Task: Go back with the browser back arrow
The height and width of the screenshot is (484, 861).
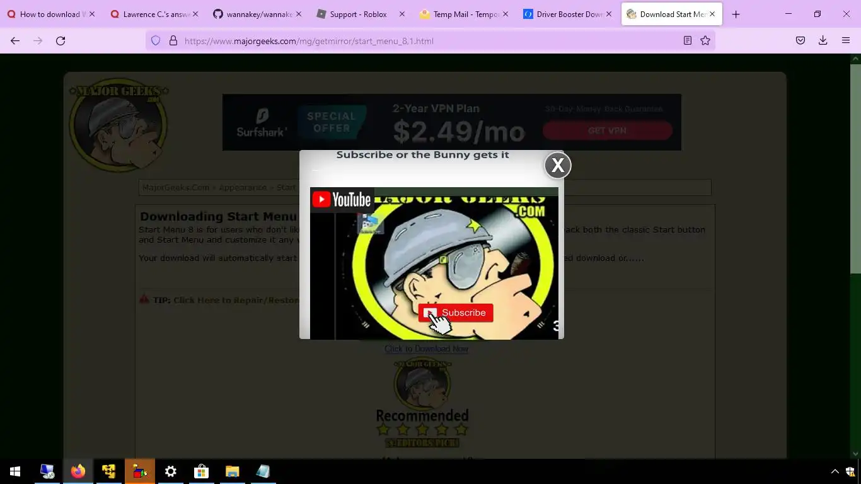Action: [x=15, y=40]
